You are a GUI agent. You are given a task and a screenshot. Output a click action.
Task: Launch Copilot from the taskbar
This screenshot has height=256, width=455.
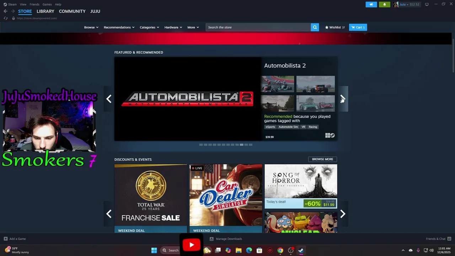coord(228,250)
